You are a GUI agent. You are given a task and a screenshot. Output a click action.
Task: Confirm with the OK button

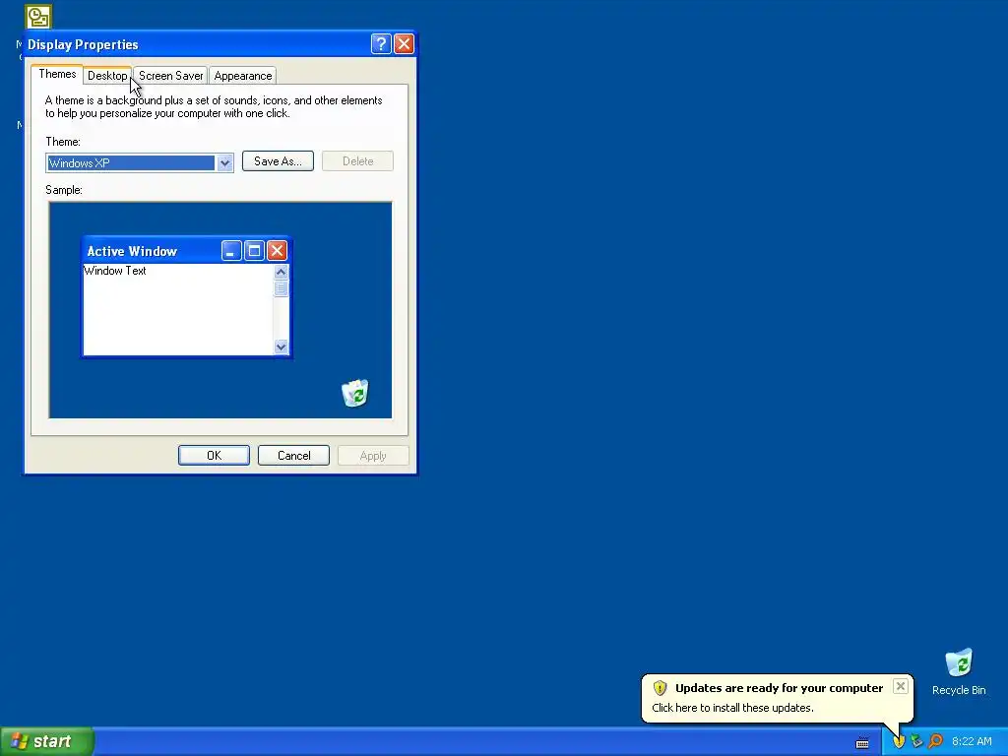click(214, 455)
